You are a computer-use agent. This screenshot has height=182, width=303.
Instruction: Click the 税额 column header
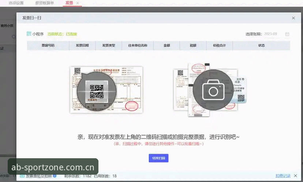pos(193,46)
